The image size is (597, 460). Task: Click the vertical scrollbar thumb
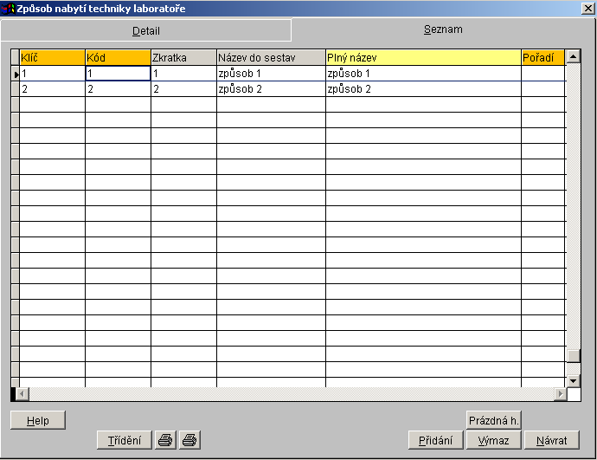(x=573, y=355)
